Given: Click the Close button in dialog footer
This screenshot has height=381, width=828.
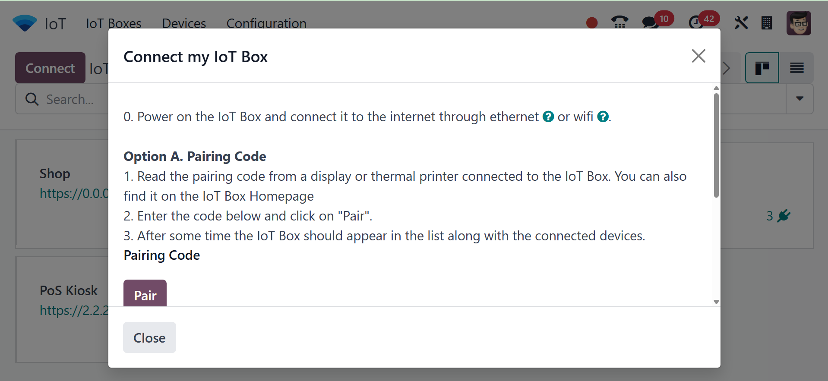Looking at the screenshot, I should click(x=149, y=337).
